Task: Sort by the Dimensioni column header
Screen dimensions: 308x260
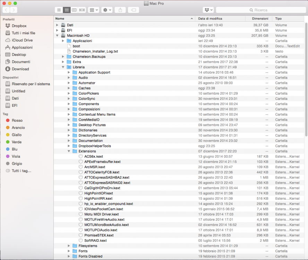Action: [259, 18]
